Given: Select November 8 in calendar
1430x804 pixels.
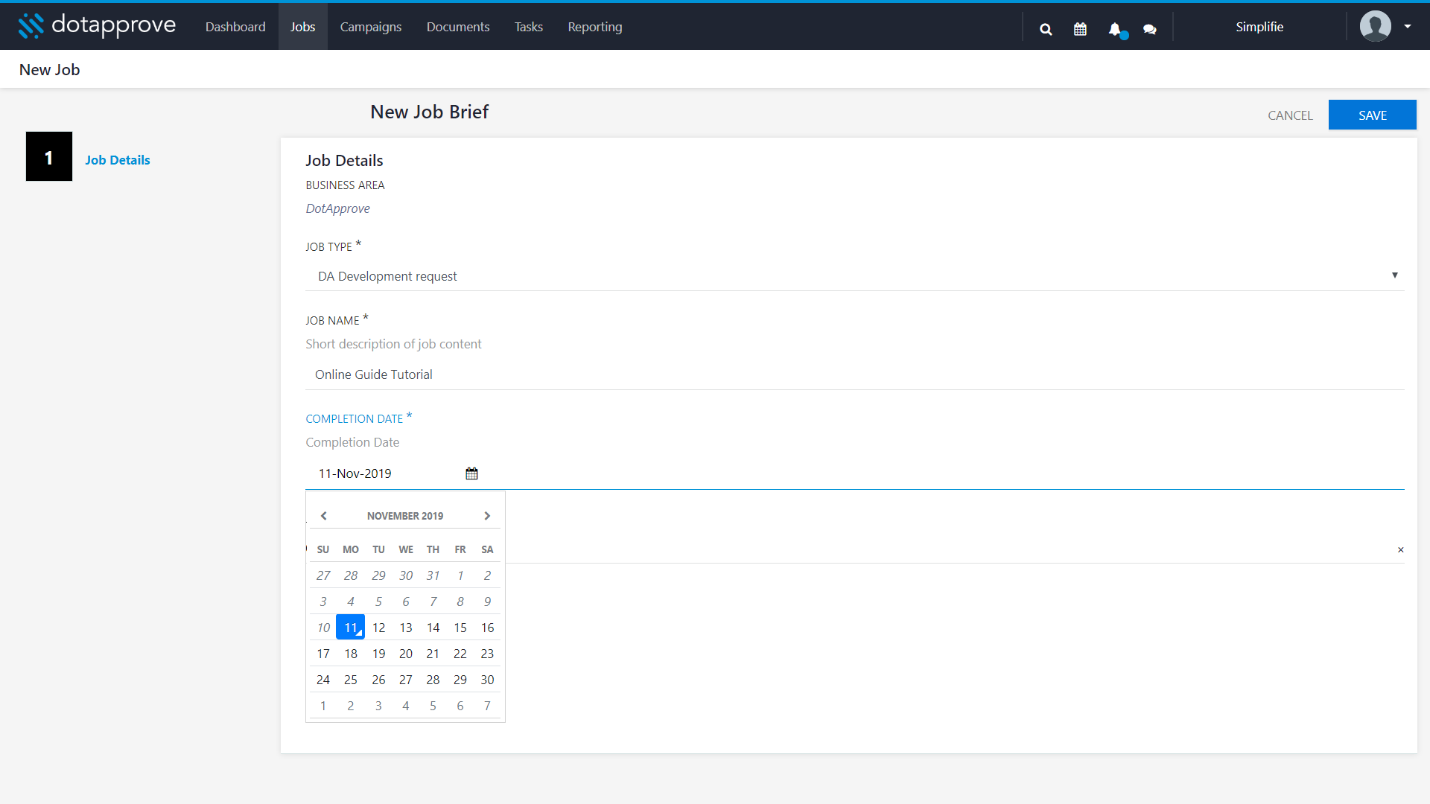Looking at the screenshot, I should (460, 602).
